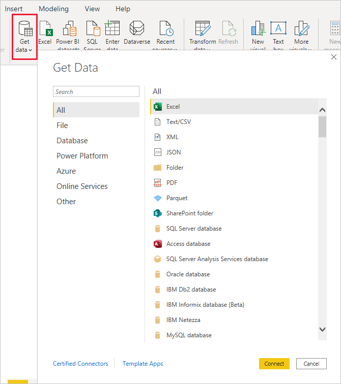Click the Excel workbook ribbon icon
The image size is (341, 384).
click(x=45, y=28)
